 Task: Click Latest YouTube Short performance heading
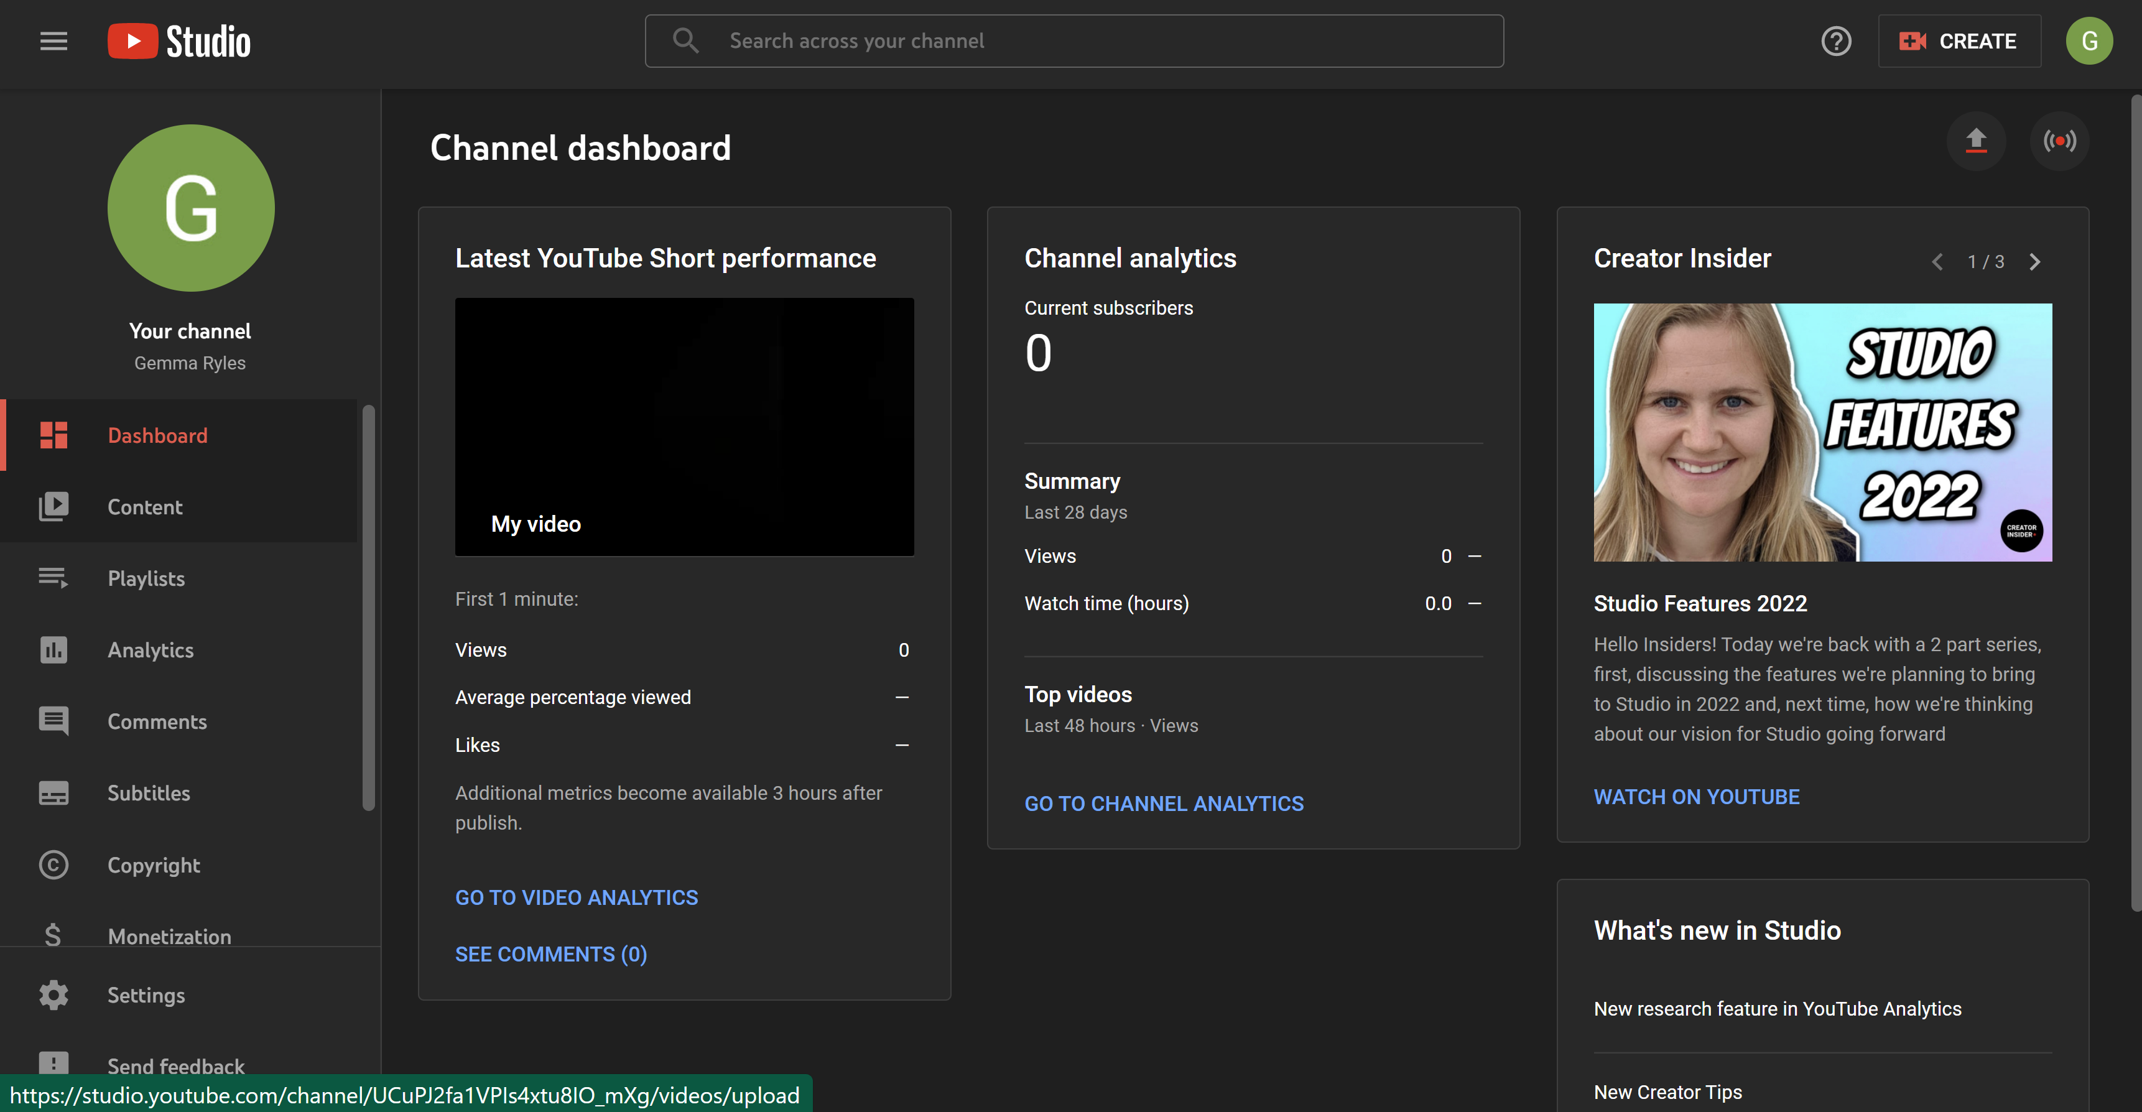pyautogui.click(x=665, y=258)
